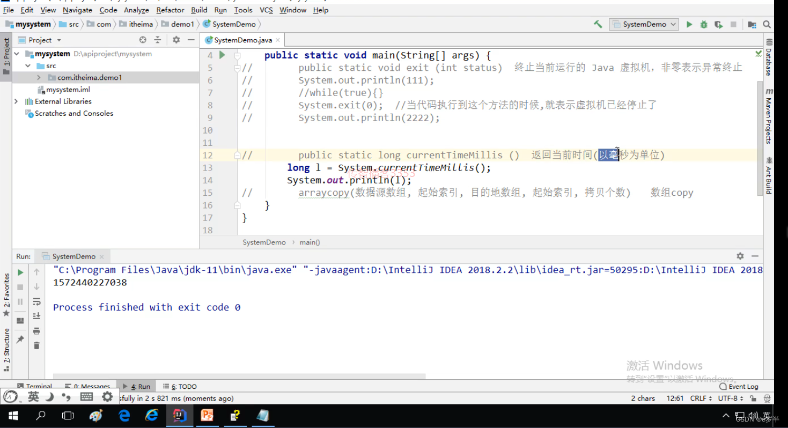The width and height of the screenshot is (788, 428).
Task: Run SystemDemo with Coverage
Action: [x=718, y=24]
